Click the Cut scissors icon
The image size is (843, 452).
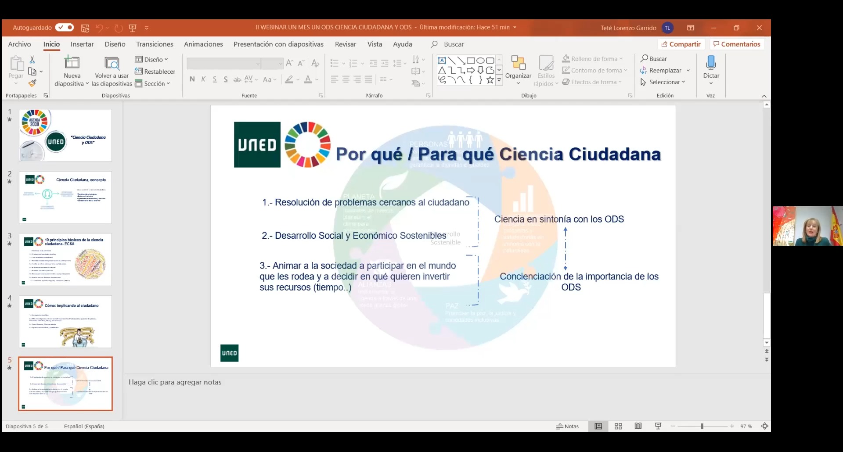32,59
